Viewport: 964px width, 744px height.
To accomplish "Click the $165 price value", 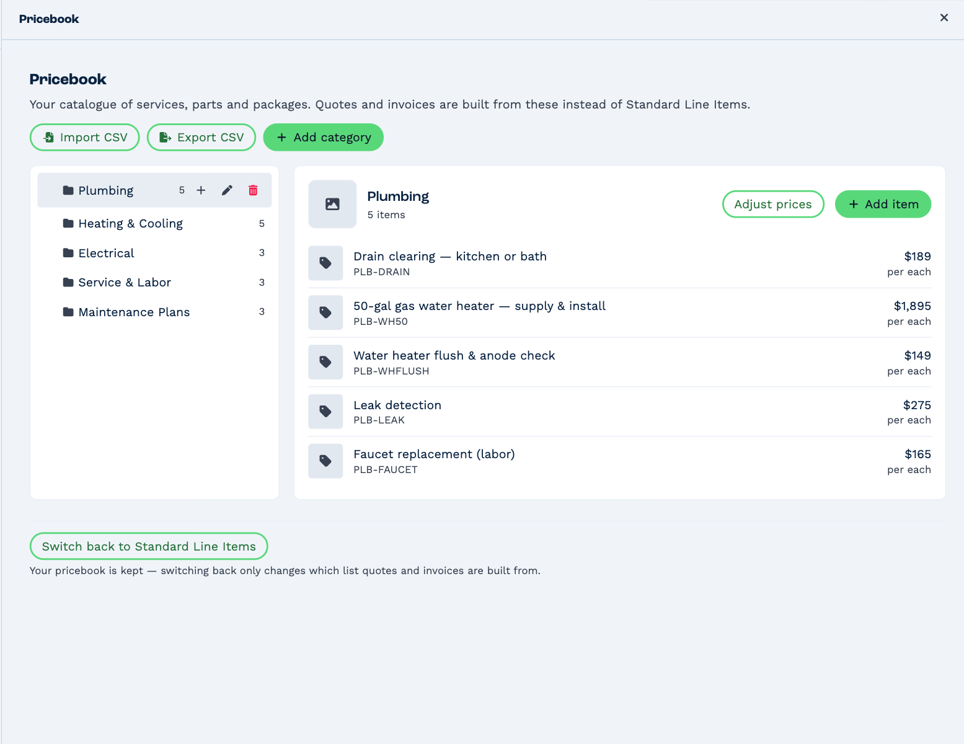I will (918, 454).
